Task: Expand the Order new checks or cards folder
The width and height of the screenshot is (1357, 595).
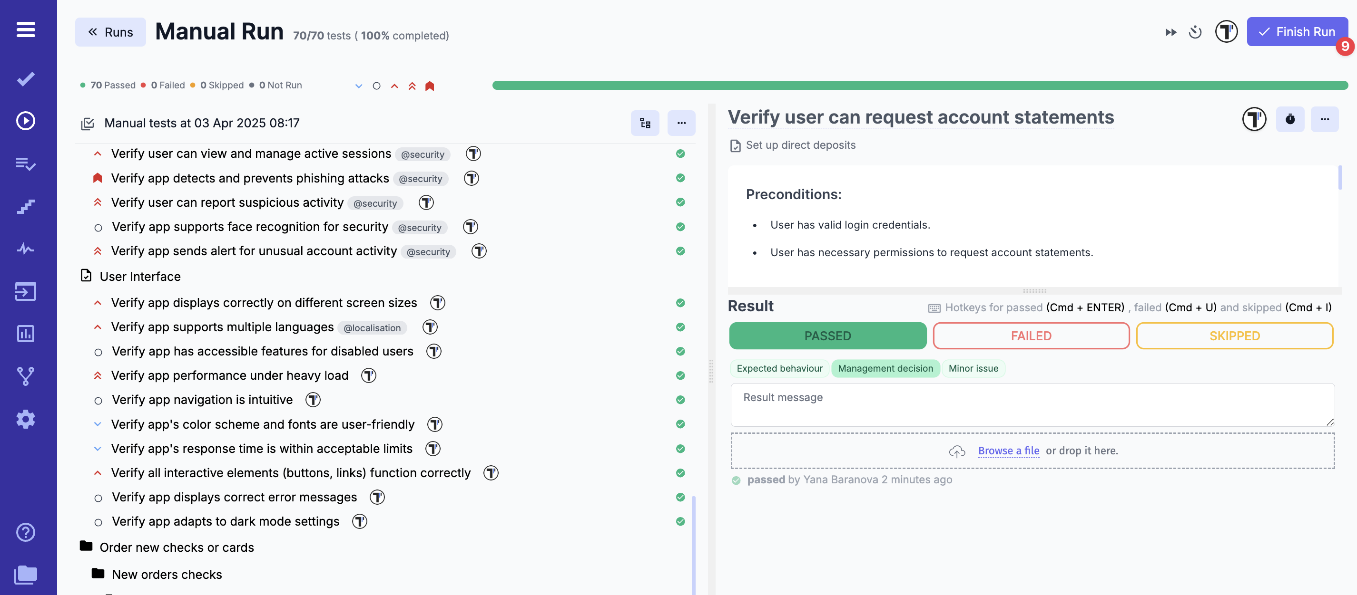Action: pos(177,547)
